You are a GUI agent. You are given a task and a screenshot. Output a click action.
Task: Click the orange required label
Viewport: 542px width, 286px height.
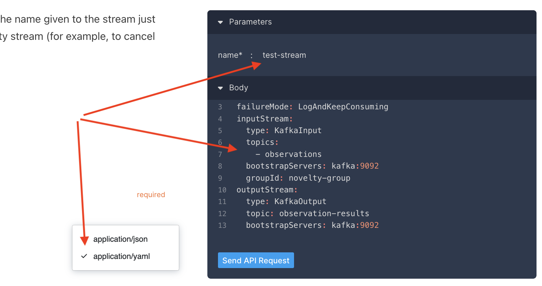151,195
